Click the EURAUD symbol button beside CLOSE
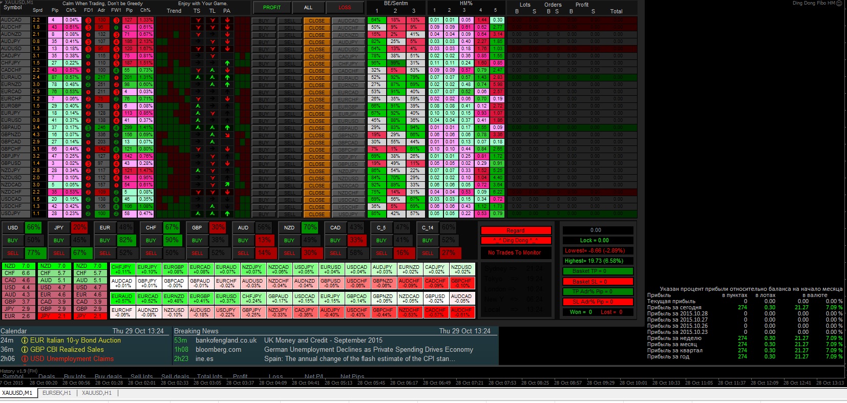 348,78
